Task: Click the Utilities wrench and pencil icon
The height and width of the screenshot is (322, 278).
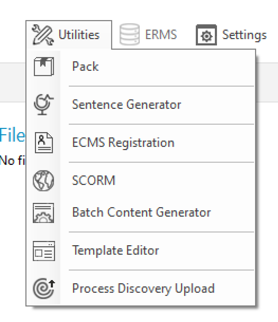Action: pos(43,35)
